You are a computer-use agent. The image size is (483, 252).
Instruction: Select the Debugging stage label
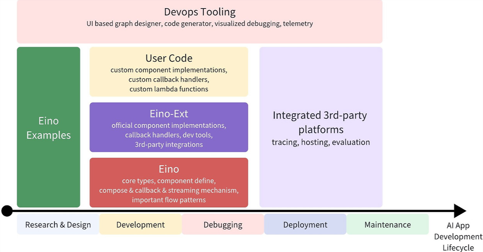[223, 225]
